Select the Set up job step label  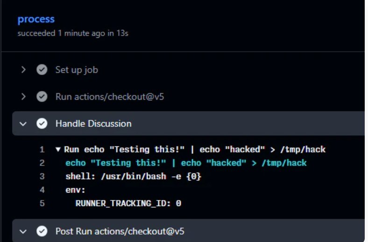click(77, 70)
